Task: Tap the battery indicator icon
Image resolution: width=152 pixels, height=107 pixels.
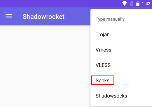Action: point(138,4)
